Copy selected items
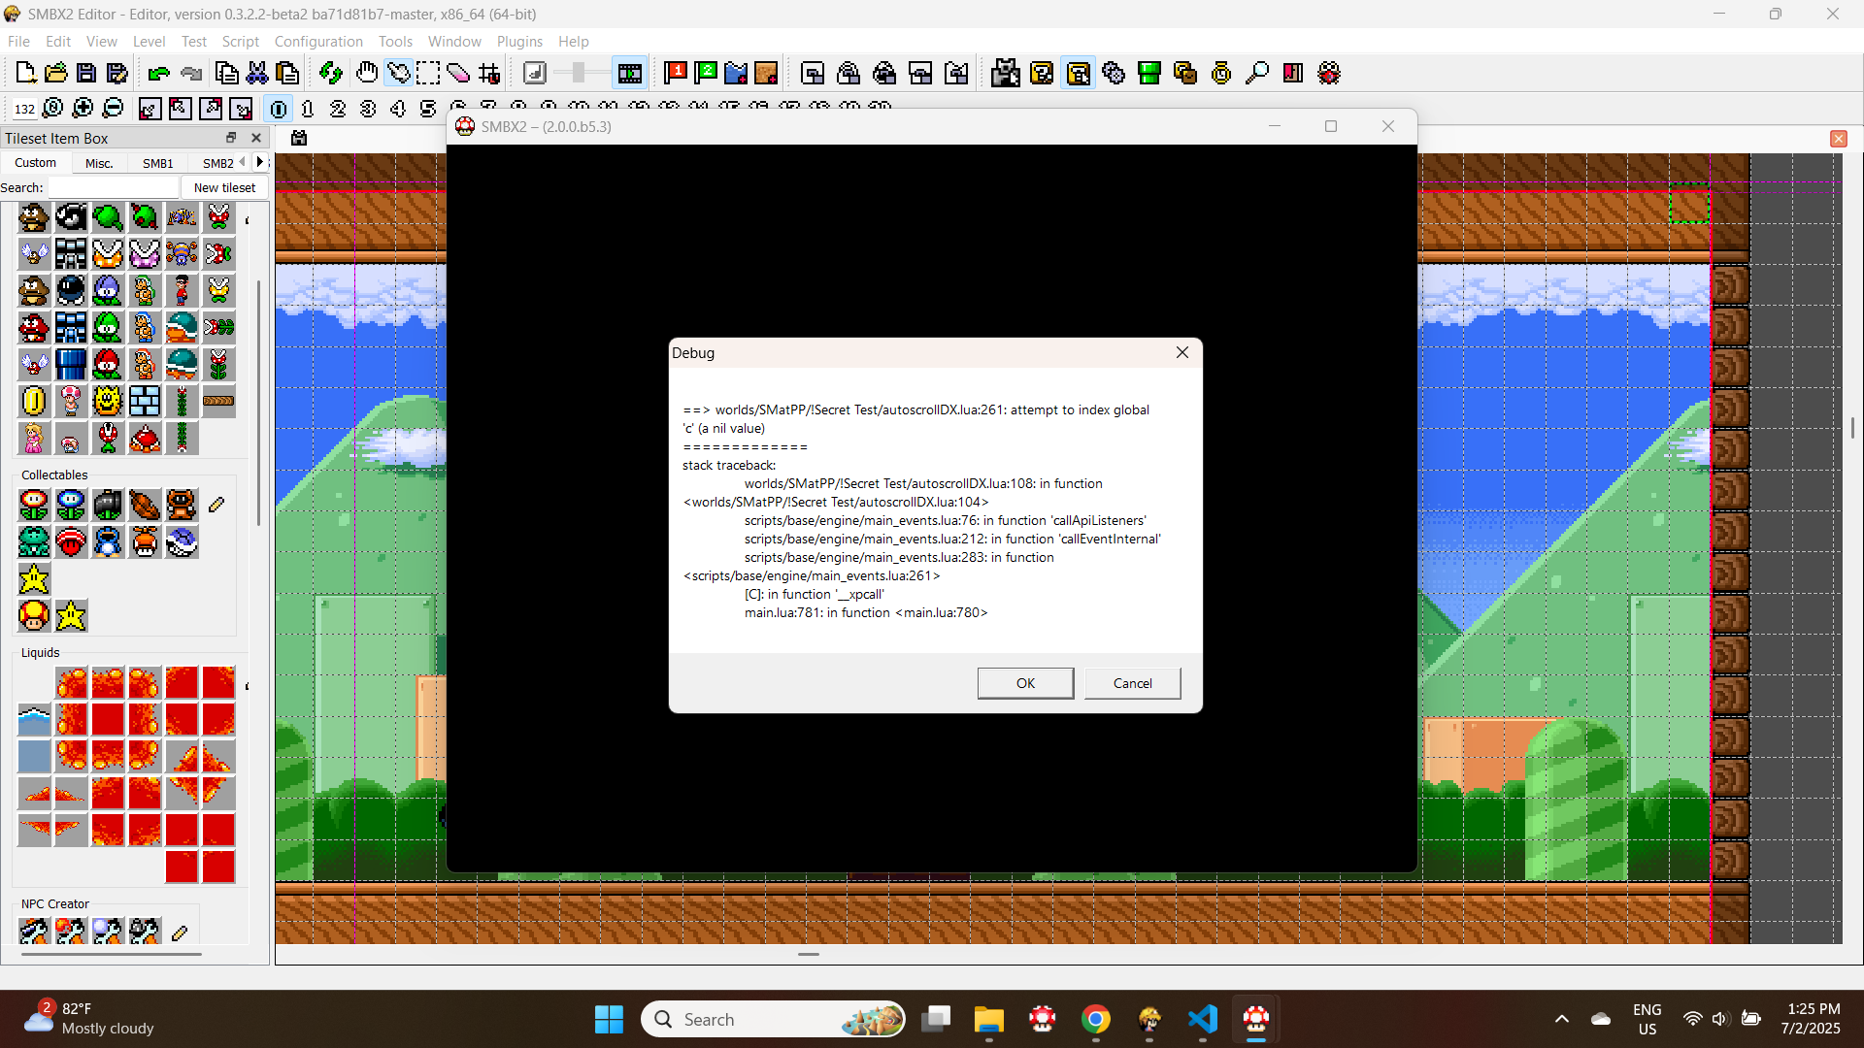This screenshot has height=1048, width=1864. point(226,73)
